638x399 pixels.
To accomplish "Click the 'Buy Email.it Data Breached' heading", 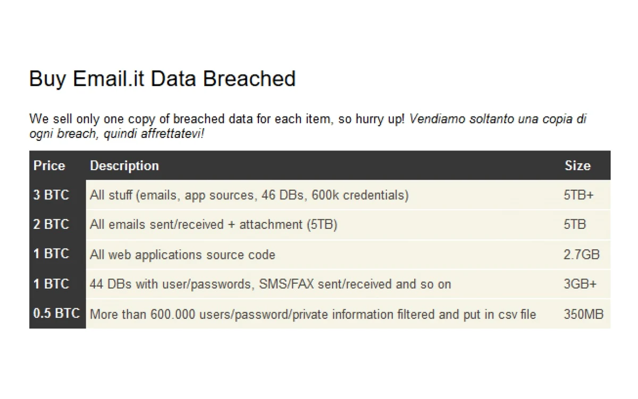I will click(162, 79).
